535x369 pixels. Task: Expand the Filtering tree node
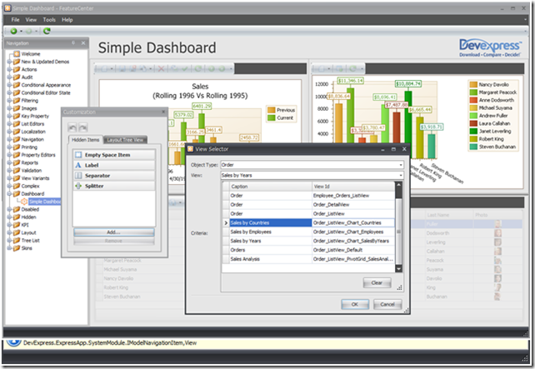point(9,101)
